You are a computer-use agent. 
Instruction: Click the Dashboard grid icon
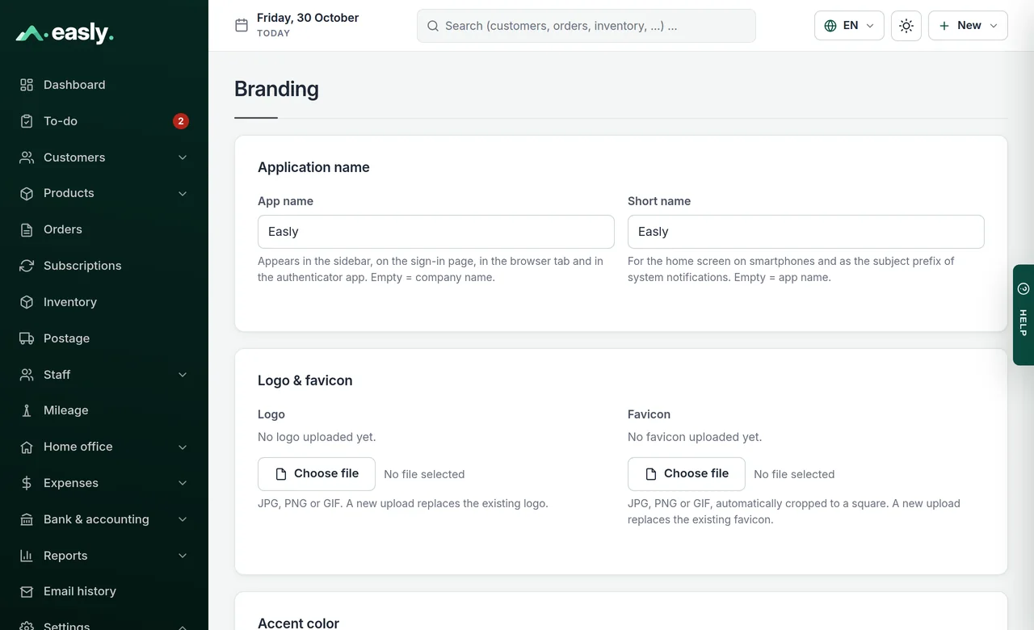tap(27, 85)
